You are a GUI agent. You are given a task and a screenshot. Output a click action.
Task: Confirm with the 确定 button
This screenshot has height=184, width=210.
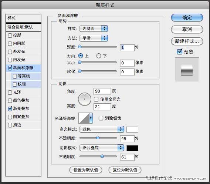coord(187,17)
